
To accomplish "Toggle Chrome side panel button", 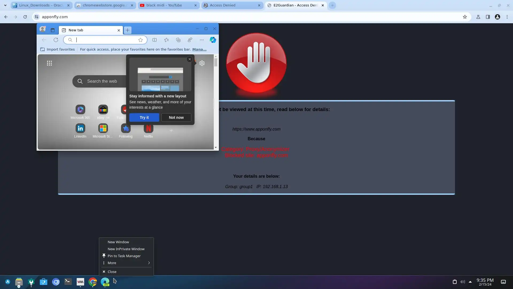I will tap(488, 17).
